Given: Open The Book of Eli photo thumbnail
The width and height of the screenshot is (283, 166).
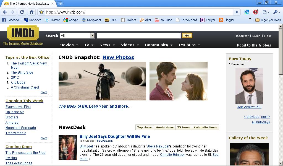Looking at the screenshot, I should pyautogui.click(x=102, y=81).
